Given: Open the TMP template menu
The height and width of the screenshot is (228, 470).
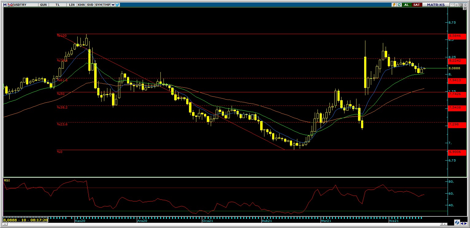Looking at the screenshot, I should (106, 5).
